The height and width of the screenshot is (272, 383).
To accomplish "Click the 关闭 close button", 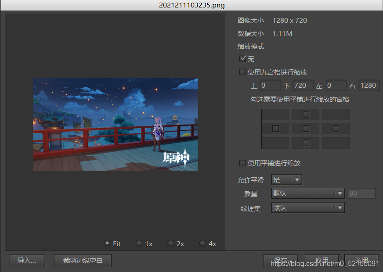I will (361, 261).
